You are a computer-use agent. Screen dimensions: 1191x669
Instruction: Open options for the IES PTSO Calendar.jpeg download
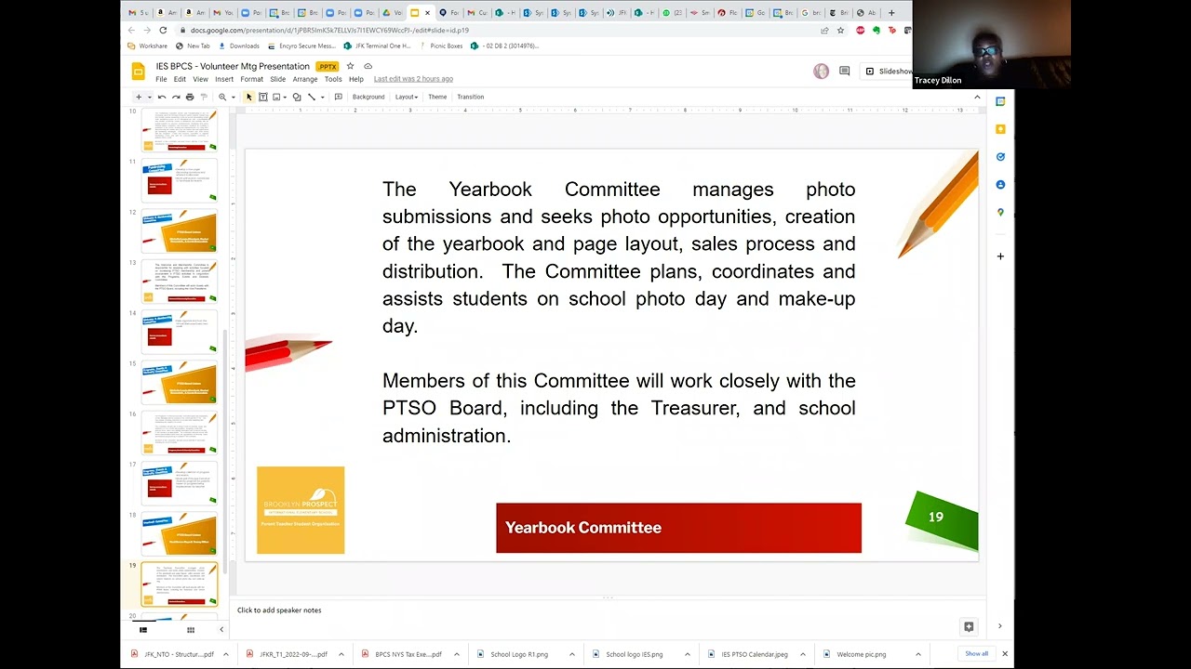802,654
